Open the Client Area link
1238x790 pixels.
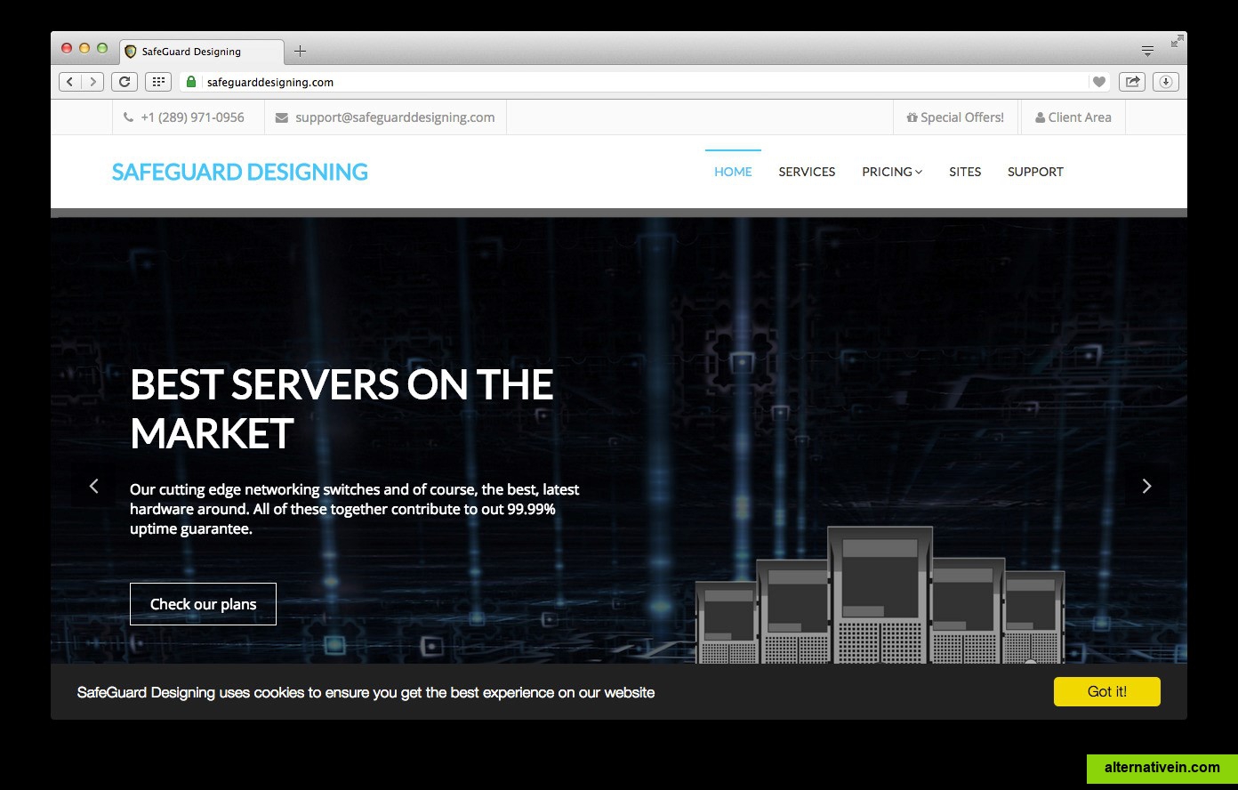(1073, 117)
